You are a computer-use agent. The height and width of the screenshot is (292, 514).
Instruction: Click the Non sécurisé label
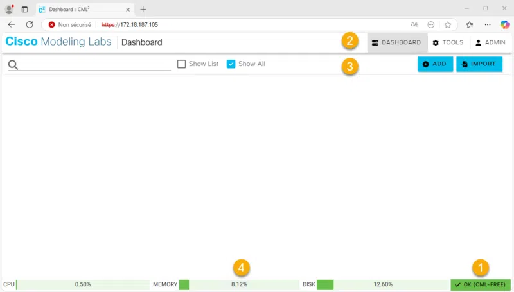click(x=75, y=24)
